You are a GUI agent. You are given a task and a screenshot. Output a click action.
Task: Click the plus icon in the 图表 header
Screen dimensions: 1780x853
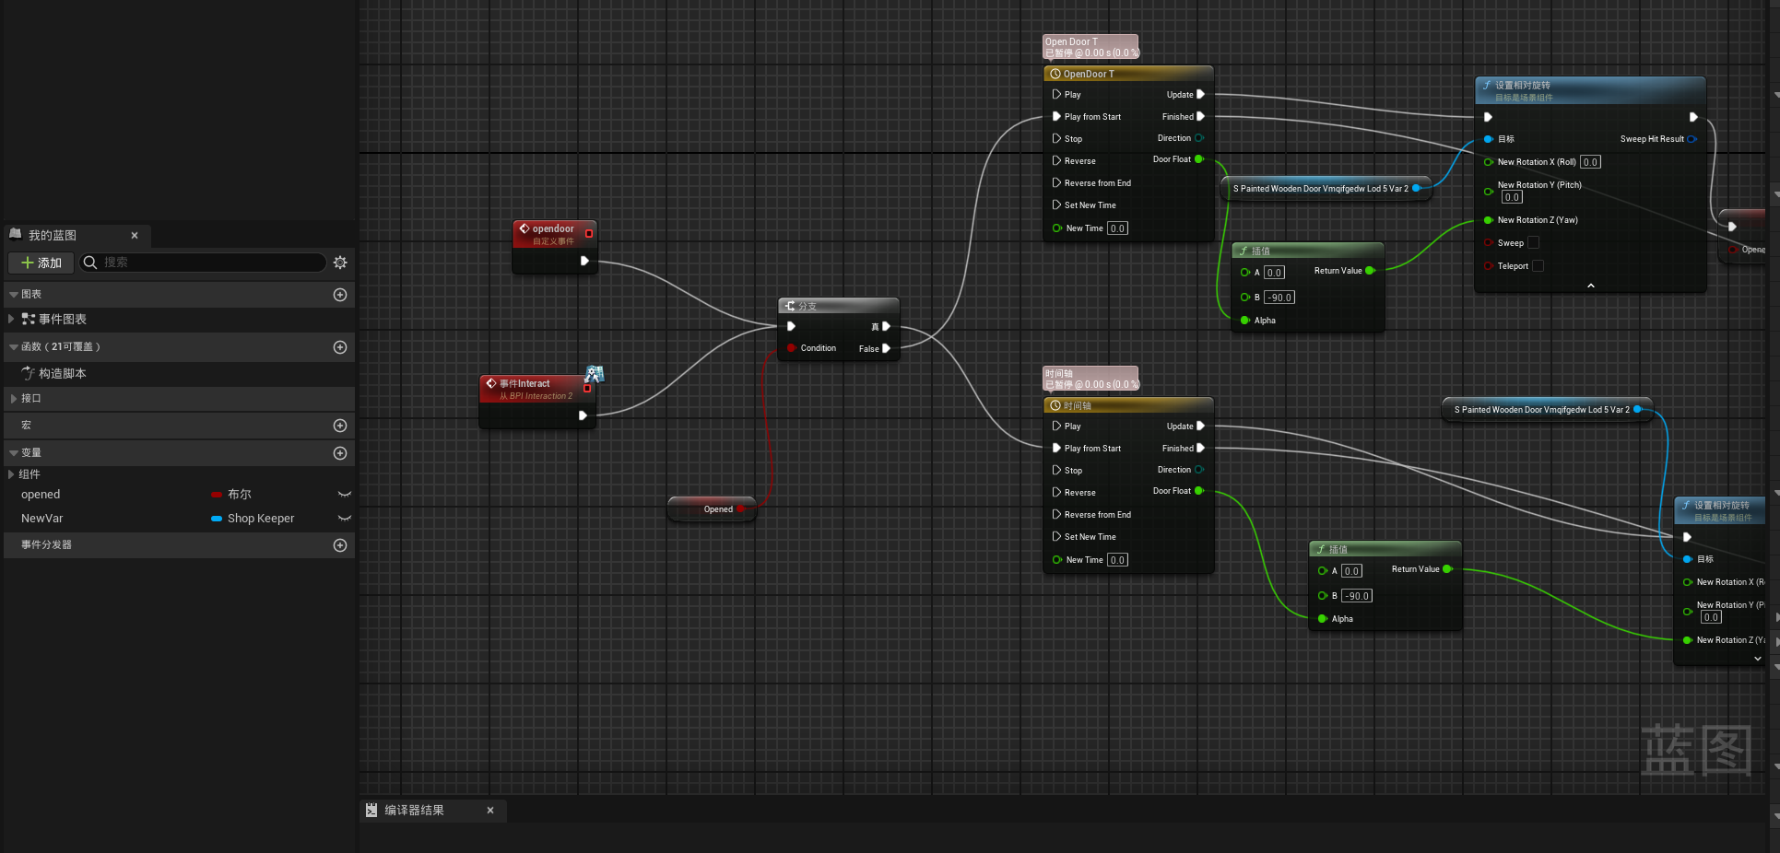tap(340, 295)
